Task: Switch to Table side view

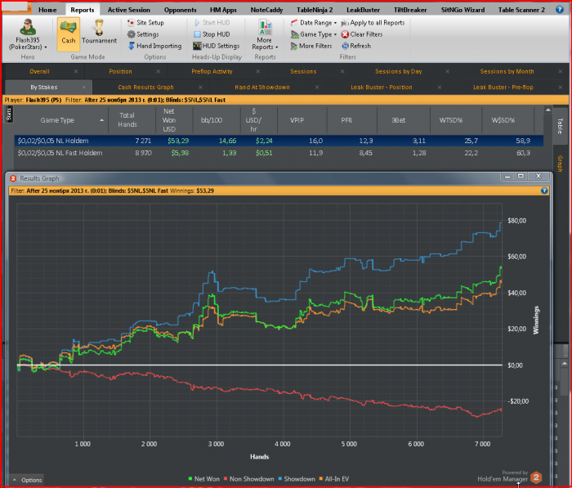Action: [559, 126]
